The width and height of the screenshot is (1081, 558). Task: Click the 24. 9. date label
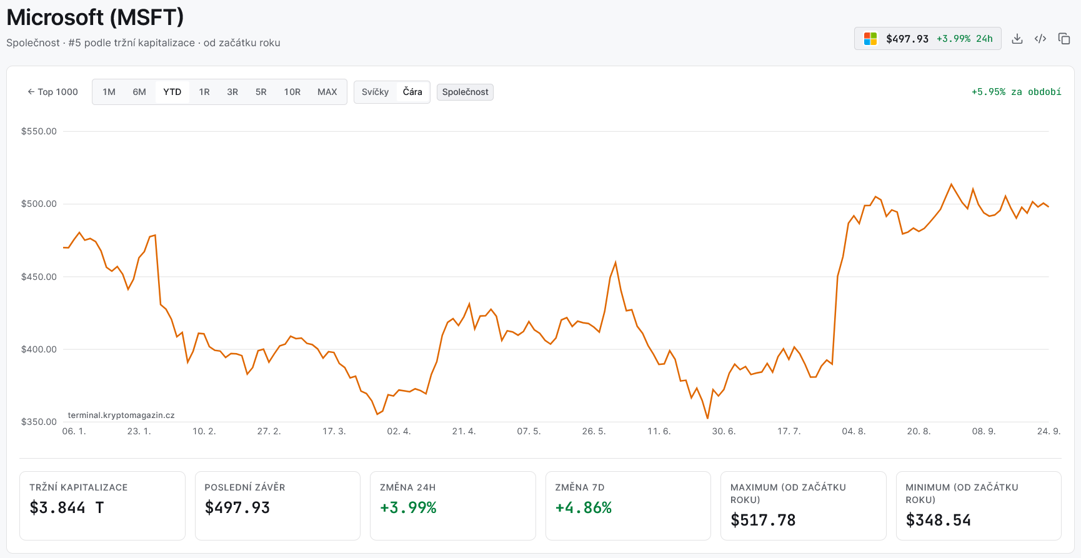tap(1049, 431)
